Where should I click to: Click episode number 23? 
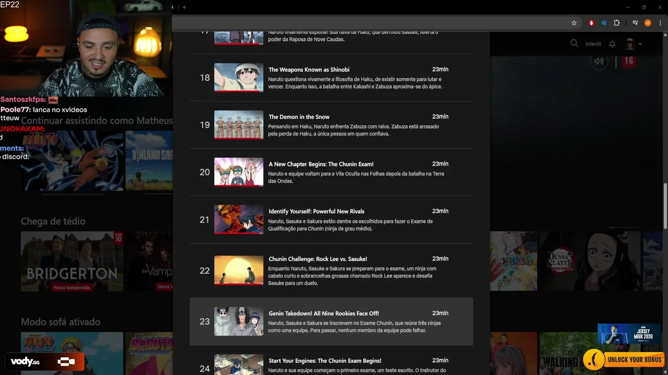[x=205, y=321]
